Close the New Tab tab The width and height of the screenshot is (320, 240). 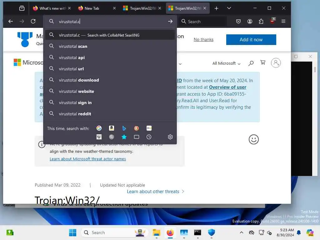pyautogui.click(x=114, y=8)
